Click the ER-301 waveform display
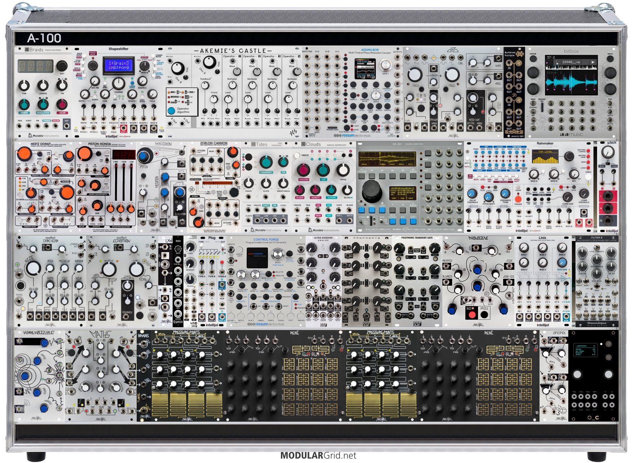Screen dimensions: 637x463 pos(387,159)
